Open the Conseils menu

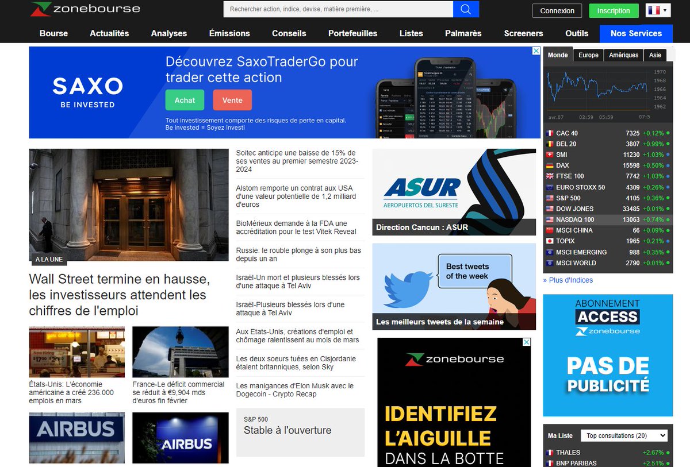pos(289,33)
